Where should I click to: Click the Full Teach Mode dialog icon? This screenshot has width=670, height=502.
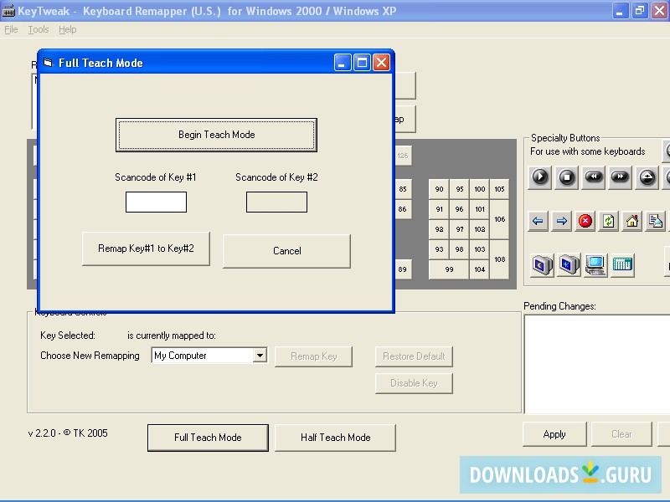point(48,63)
